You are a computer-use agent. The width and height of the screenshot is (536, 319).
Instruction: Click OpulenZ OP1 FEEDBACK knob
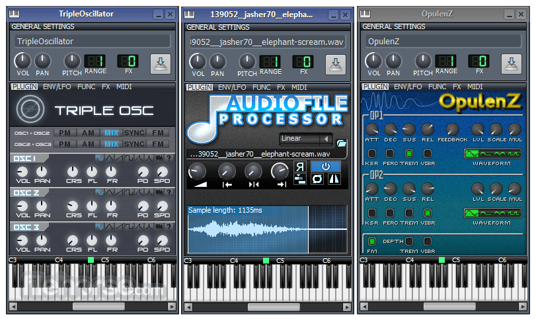[x=452, y=130]
